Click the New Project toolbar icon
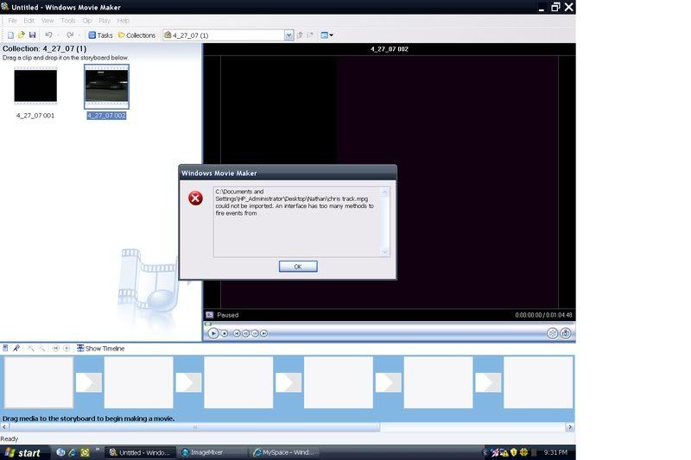Screen dimensions: 691x460 [x=10, y=35]
